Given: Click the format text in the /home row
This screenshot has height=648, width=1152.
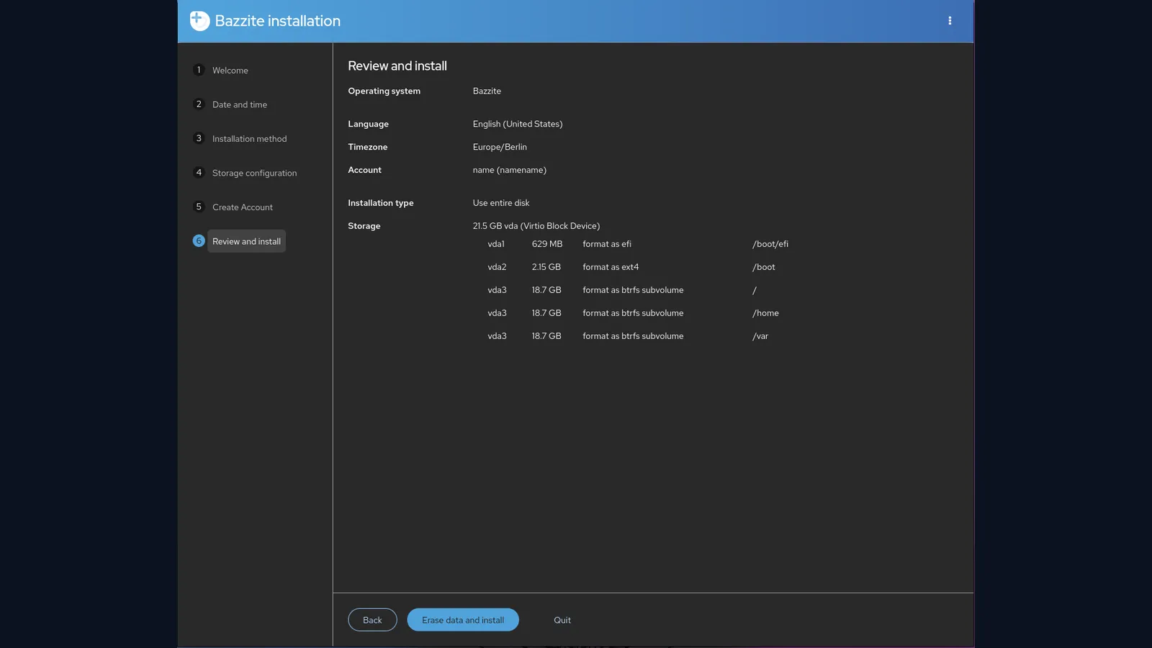Looking at the screenshot, I should (x=633, y=313).
